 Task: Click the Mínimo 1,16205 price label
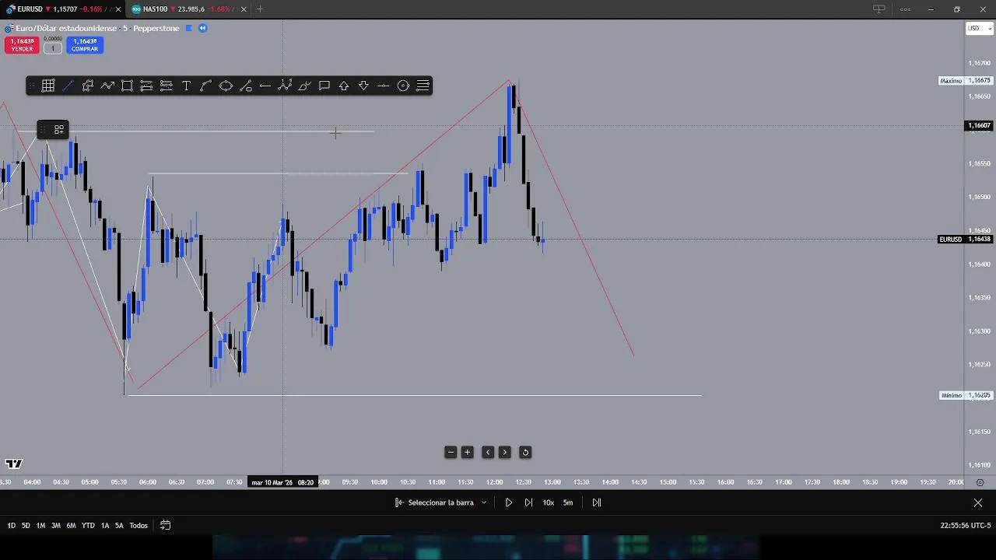pos(965,396)
